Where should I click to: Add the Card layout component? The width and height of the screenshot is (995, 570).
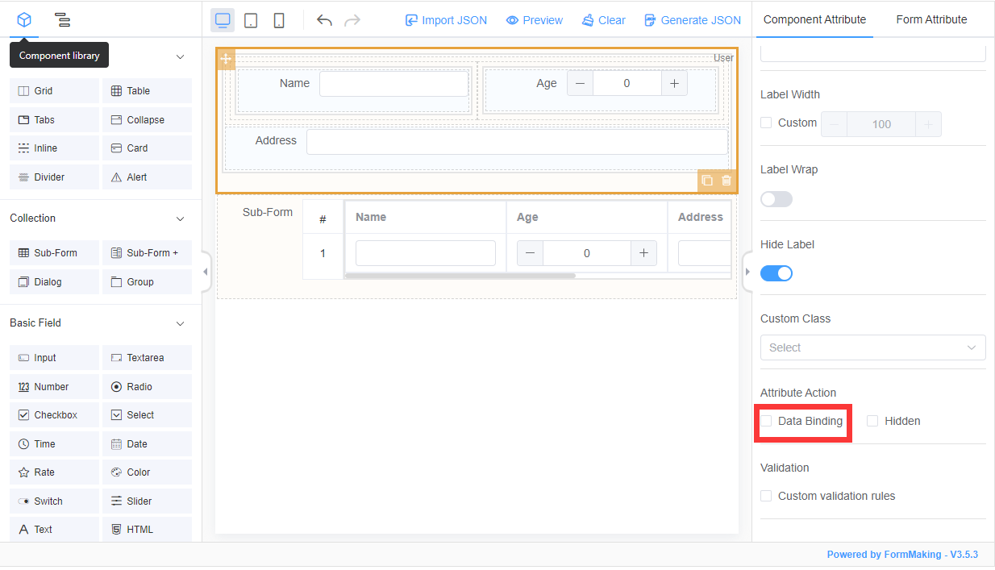[x=147, y=148]
